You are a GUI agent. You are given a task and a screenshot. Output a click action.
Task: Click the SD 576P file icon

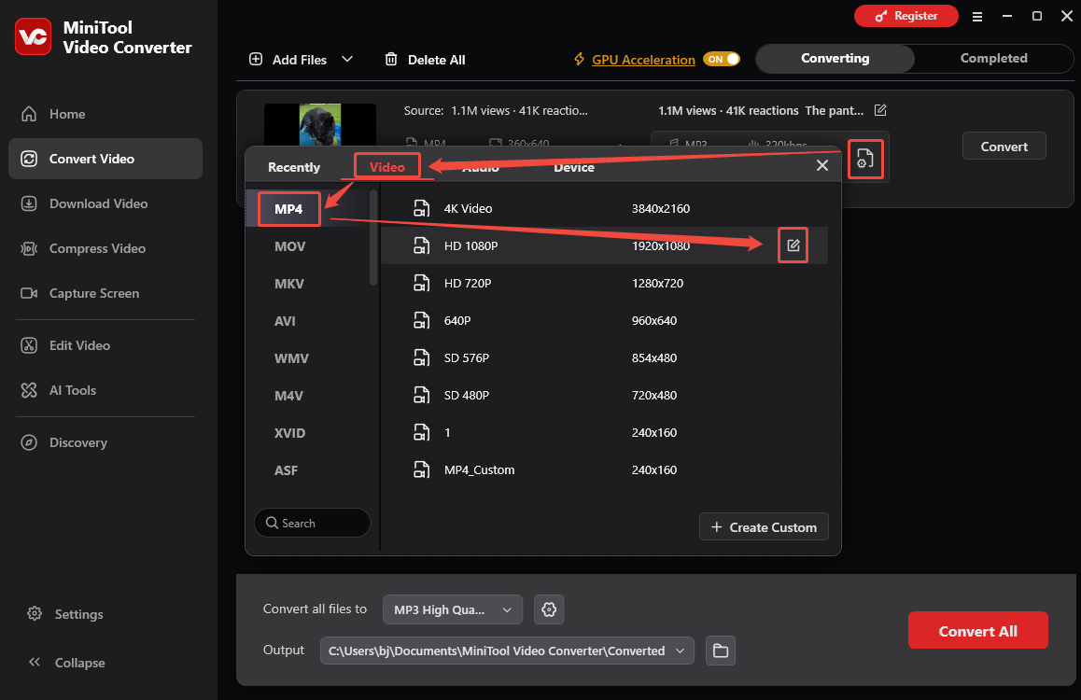pos(421,357)
